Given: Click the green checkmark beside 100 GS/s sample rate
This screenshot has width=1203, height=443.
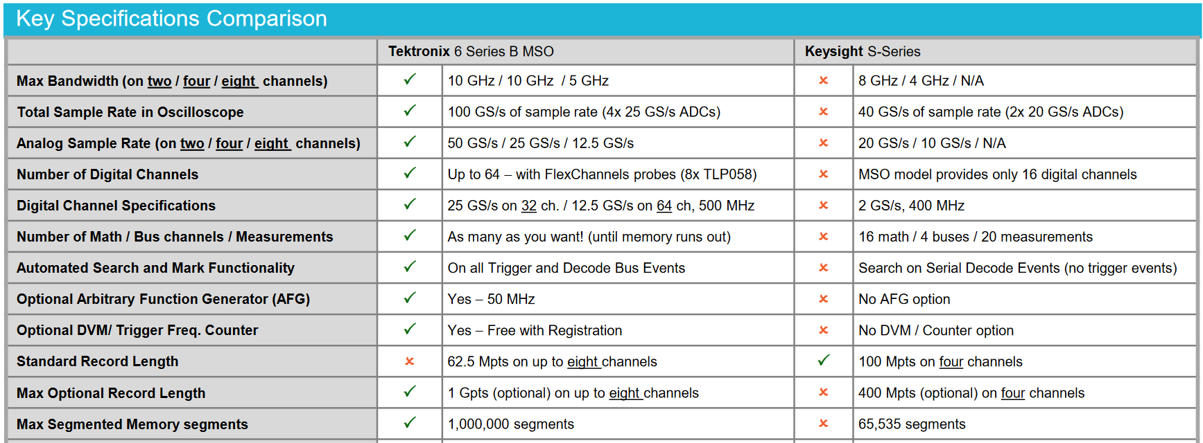Looking at the screenshot, I should 410,111.
